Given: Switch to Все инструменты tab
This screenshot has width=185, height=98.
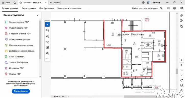Looking at the screenshot, I should pyautogui.click(x=10, y=8).
